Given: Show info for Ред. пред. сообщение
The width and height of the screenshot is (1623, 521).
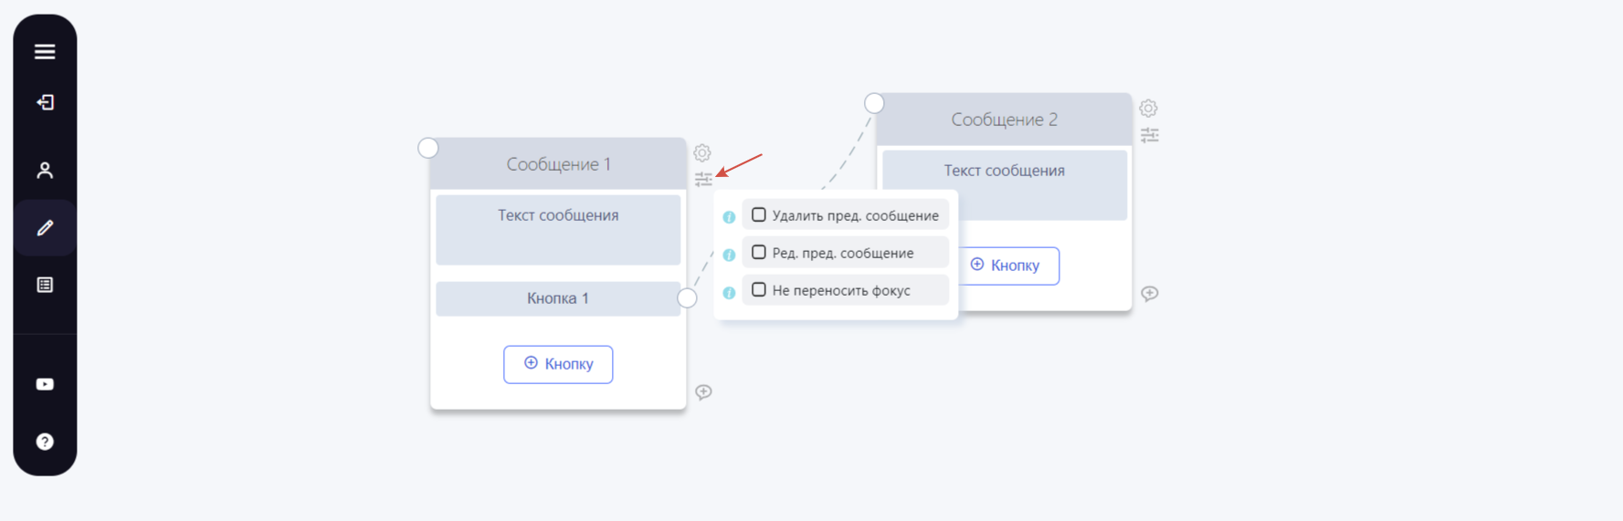Looking at the screenshot, I should point(729,255).
